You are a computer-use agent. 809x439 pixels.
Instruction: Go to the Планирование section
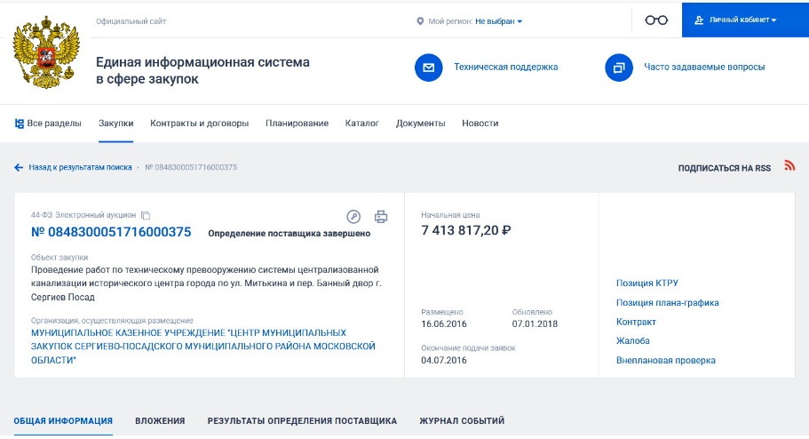tap(297, 124)
